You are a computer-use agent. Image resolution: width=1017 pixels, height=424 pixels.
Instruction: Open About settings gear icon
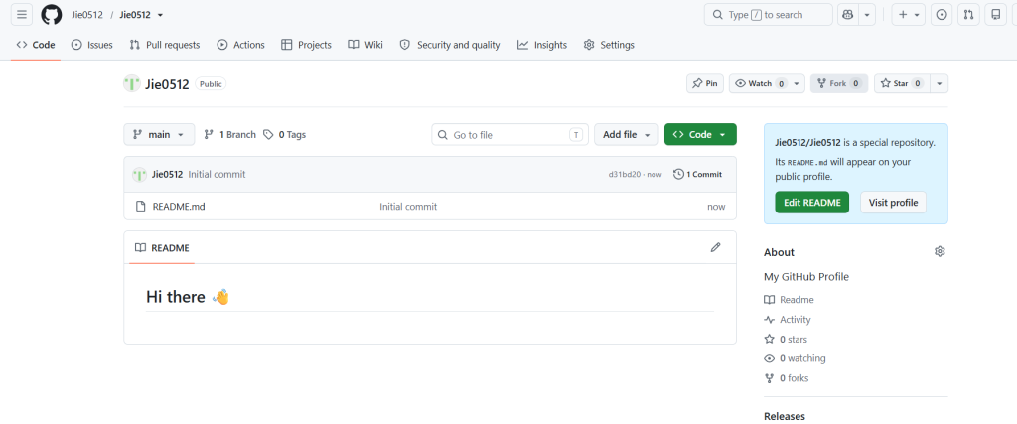pyautogui.click(x=940, y=251)
